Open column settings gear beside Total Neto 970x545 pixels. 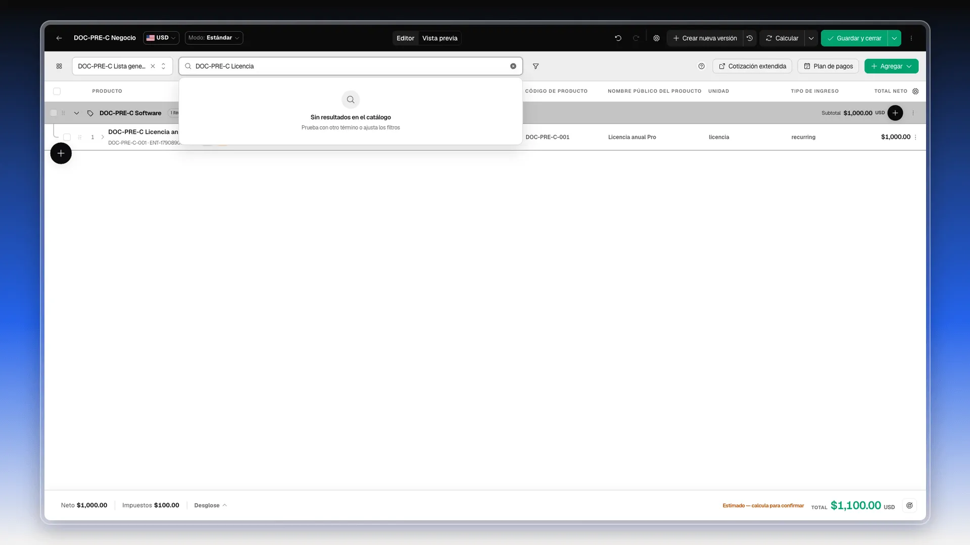(x=915, y=91)
